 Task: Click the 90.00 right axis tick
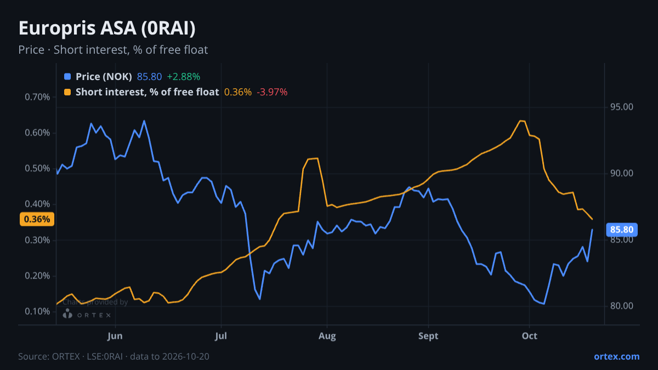[x=622, y=173]
